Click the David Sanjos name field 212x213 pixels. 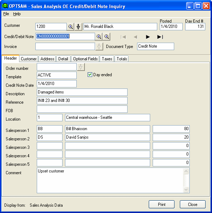coord(107,137)
